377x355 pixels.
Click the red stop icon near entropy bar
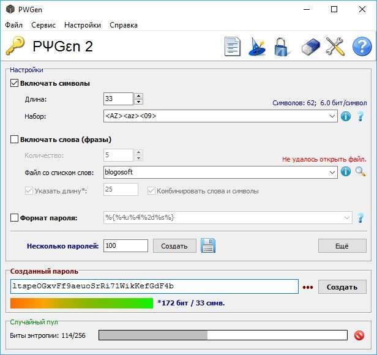(x=359, y=335)
